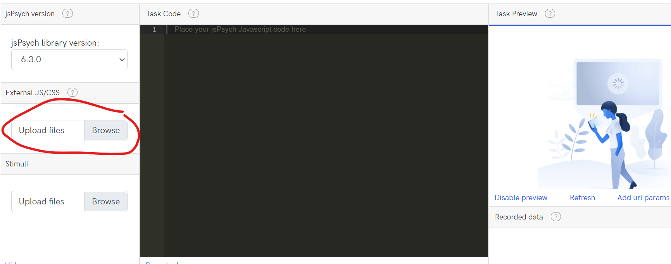Click line number 1 in the editor gutter
Viewport: 671px width, 264px height.
point(154,29)
